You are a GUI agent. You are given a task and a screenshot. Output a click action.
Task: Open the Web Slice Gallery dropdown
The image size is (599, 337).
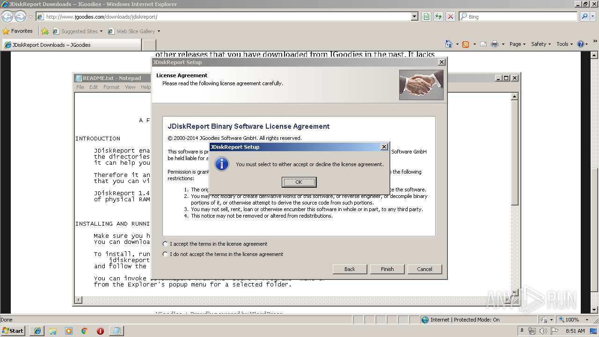click(134, 31)
